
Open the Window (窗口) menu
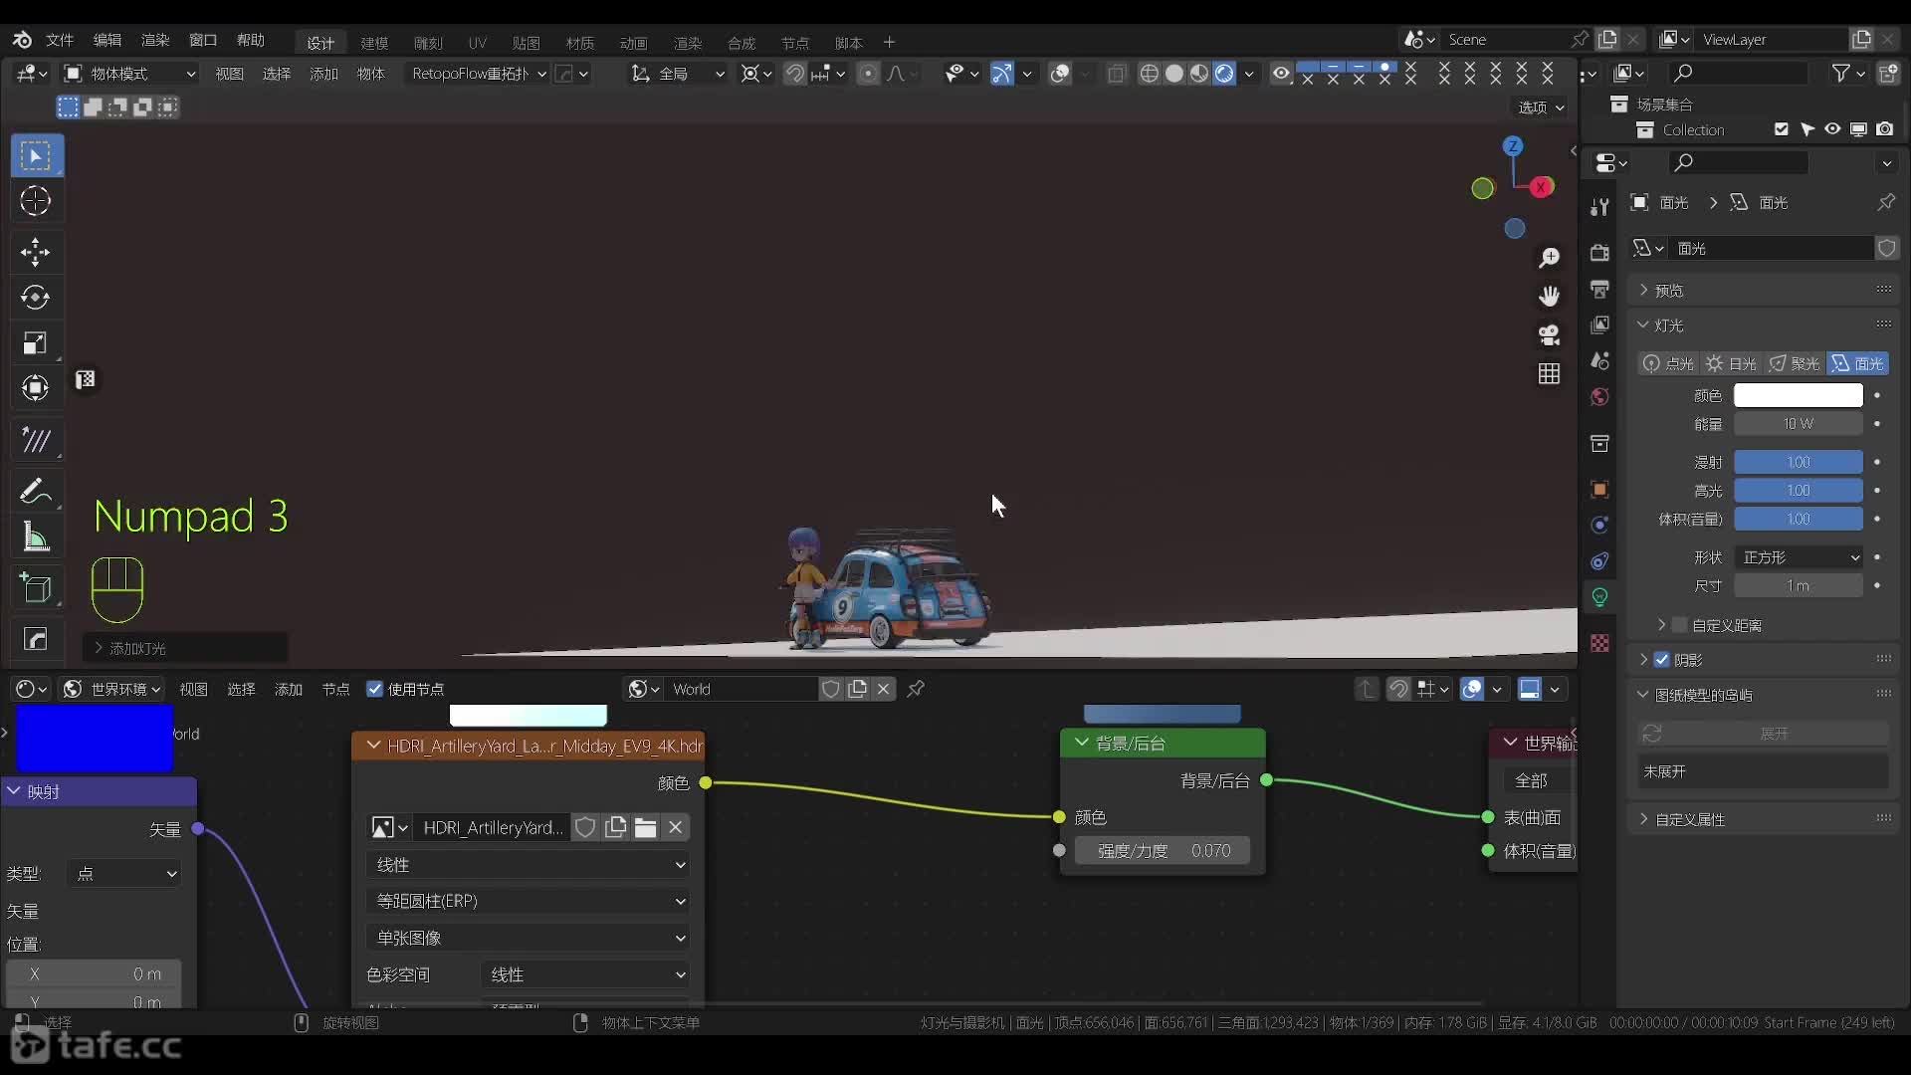tap(203, 40)
